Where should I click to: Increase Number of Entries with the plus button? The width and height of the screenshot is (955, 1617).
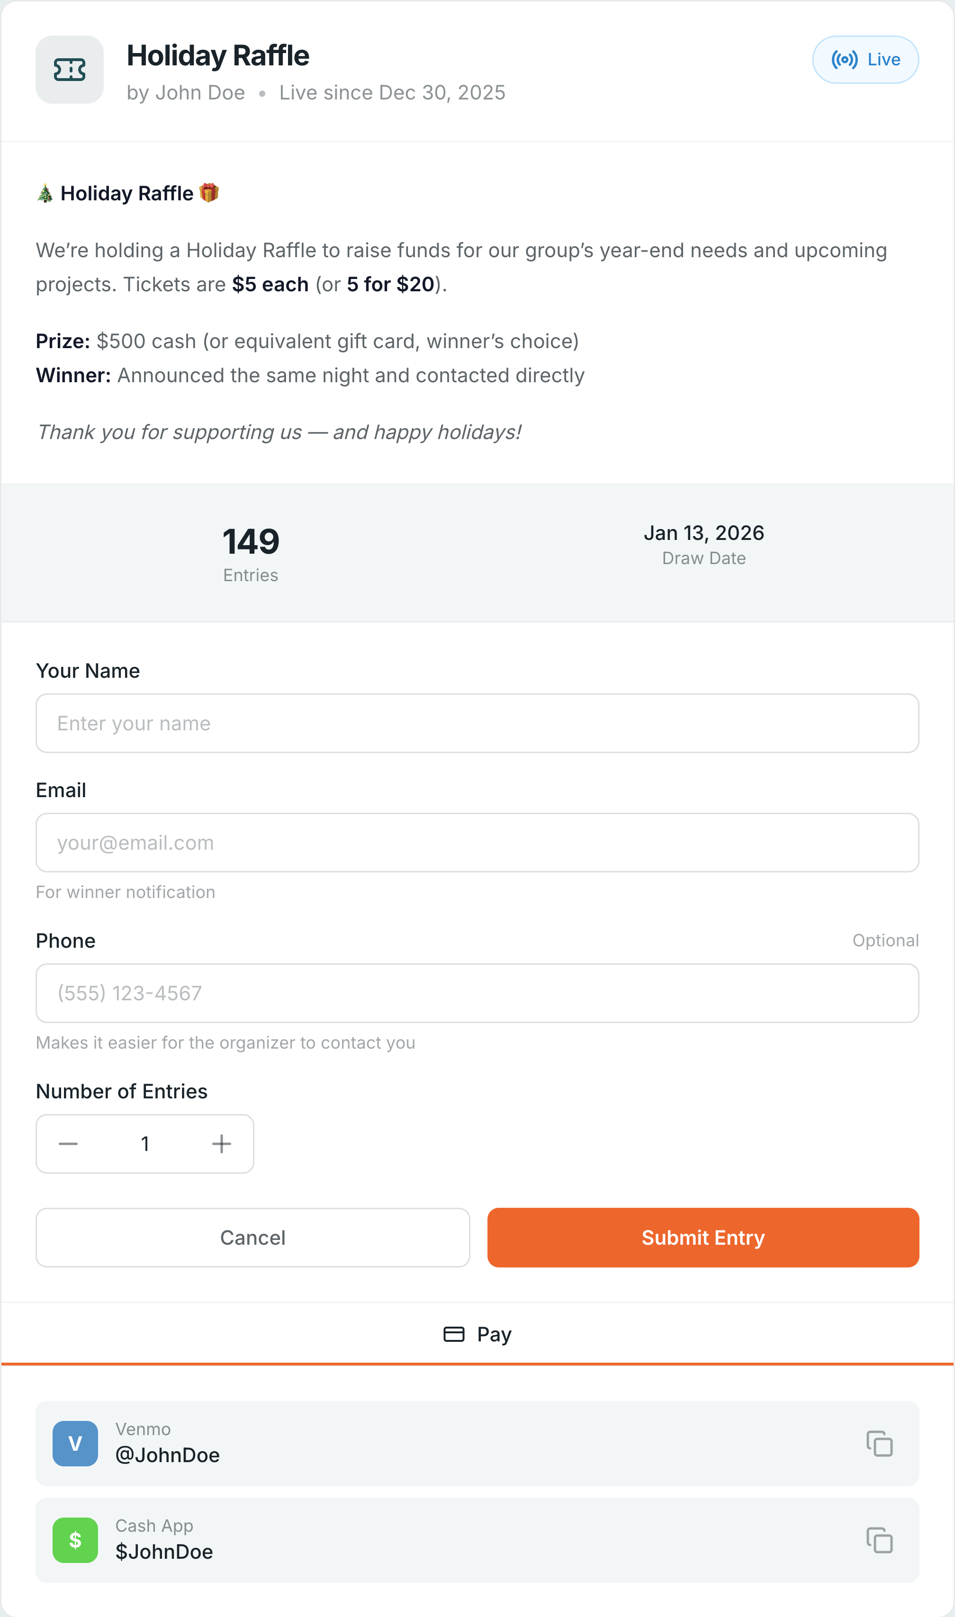tap(221, 1143)
